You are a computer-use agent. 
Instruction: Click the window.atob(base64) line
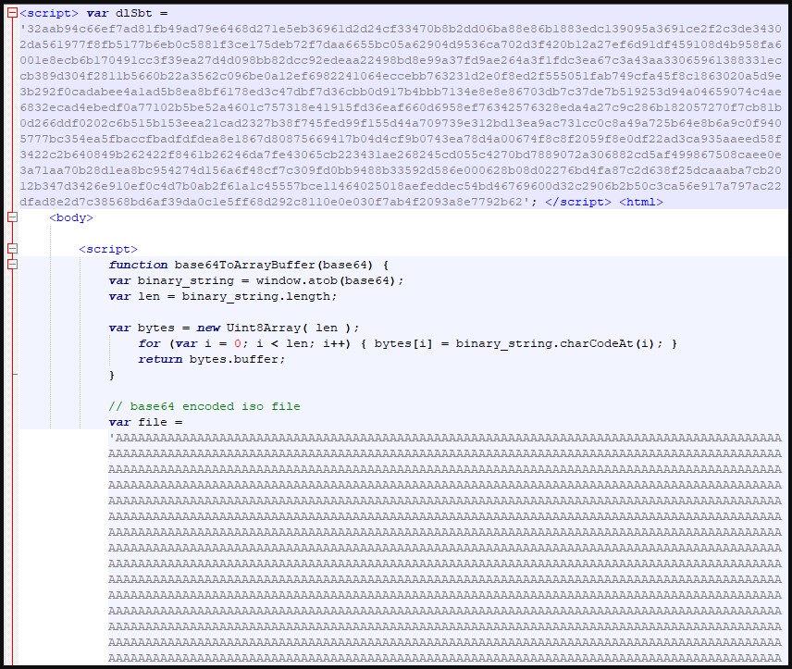point(256,280)
